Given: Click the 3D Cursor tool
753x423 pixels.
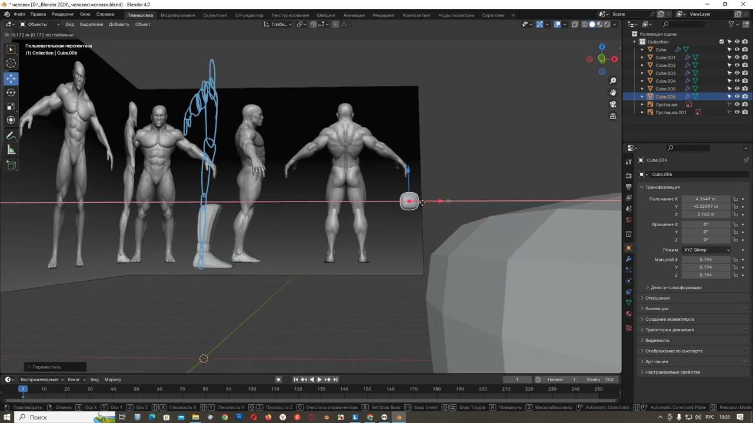Looking at the screenshot, I should click(x=11, y=63).
